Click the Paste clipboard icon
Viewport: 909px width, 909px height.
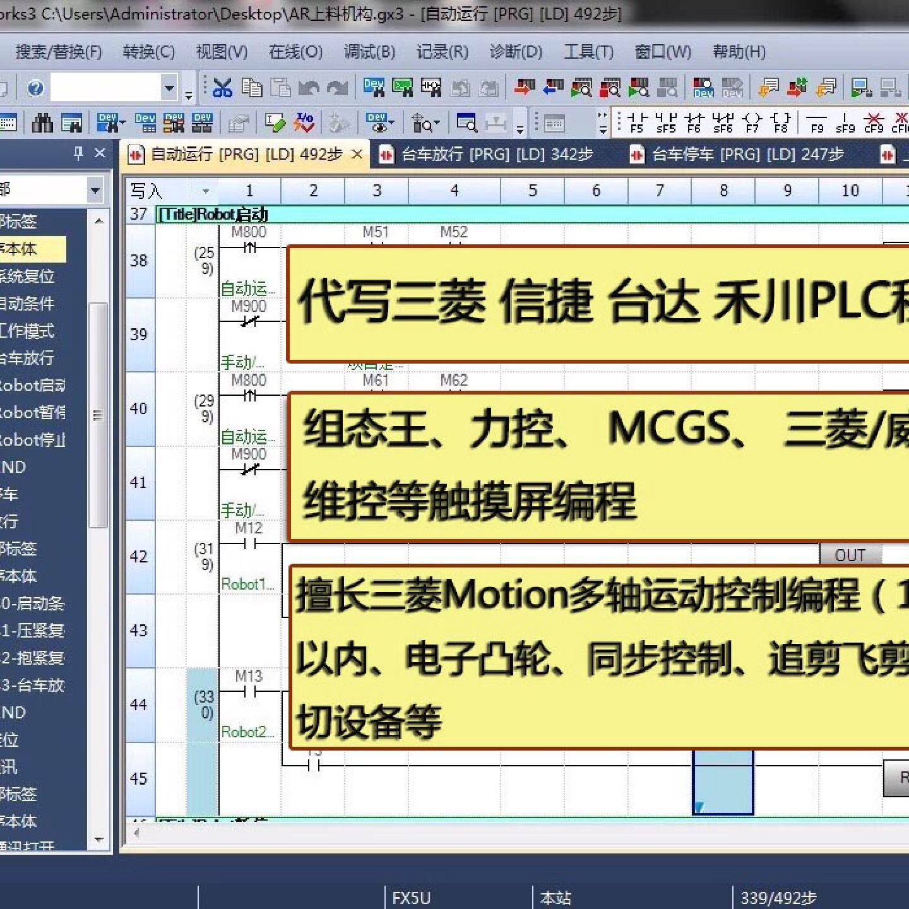tap(280, 88)
